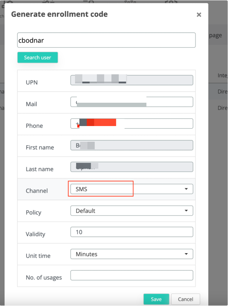Click the No. of usages field
The height and width of the screenshot is (306, 228).
click(131, 275)
